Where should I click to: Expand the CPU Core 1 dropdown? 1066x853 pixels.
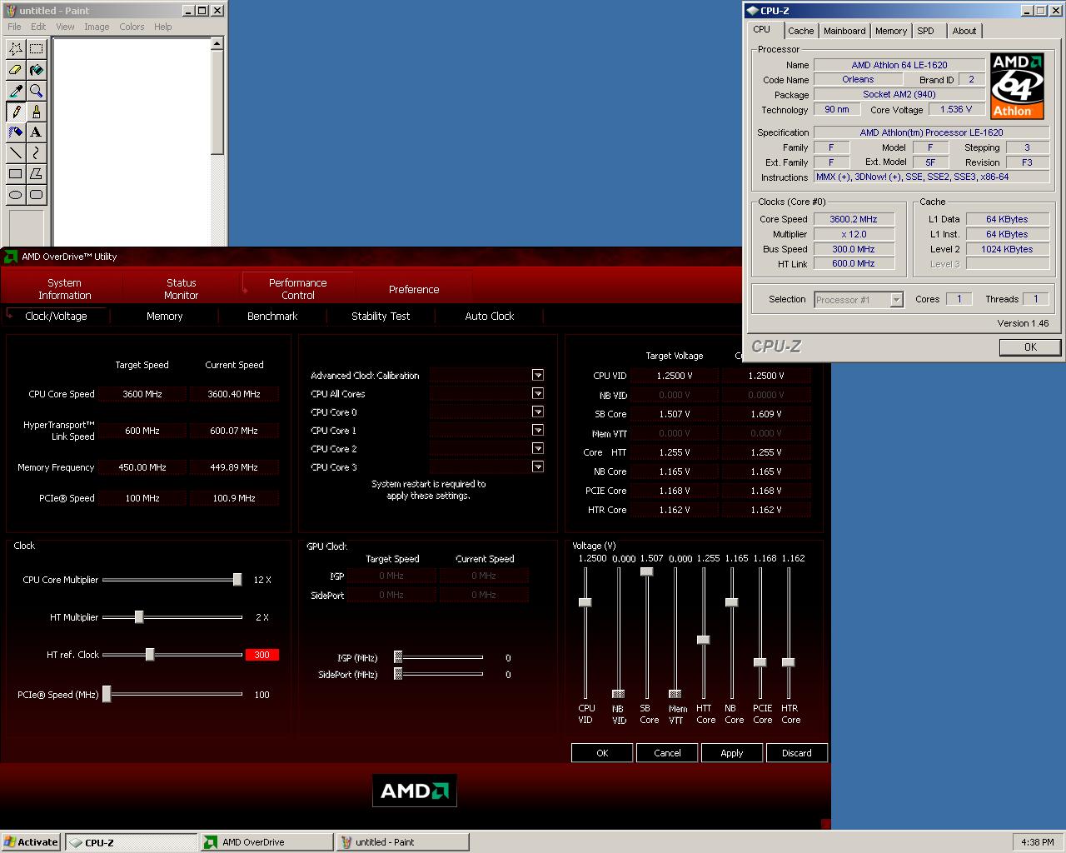point(538,431)
